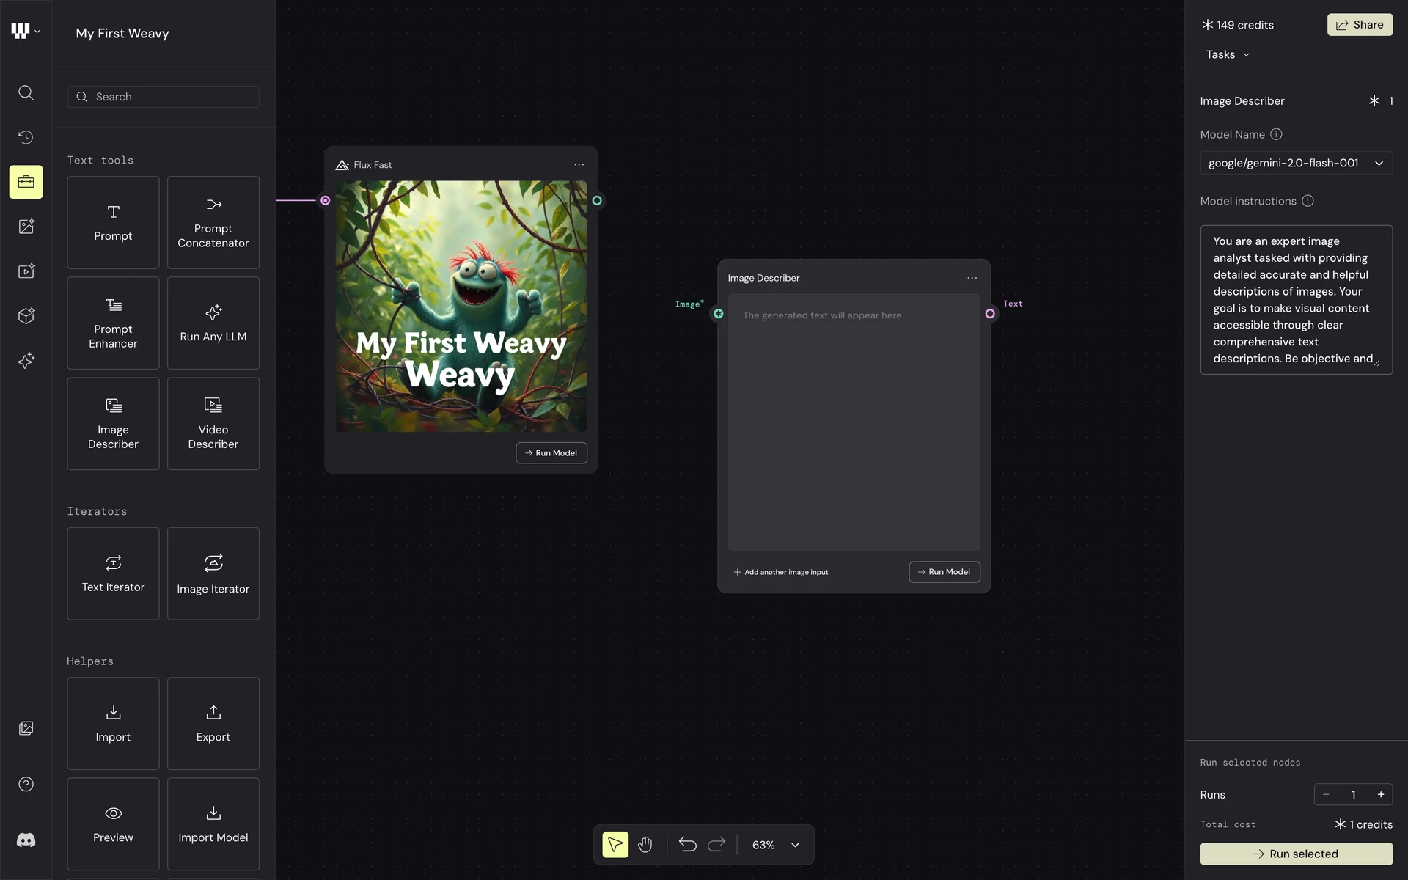Viewport: 1408px width, 880px height.
Task: Add the Prompt Enhancer tool
Action: coord(113,323)
